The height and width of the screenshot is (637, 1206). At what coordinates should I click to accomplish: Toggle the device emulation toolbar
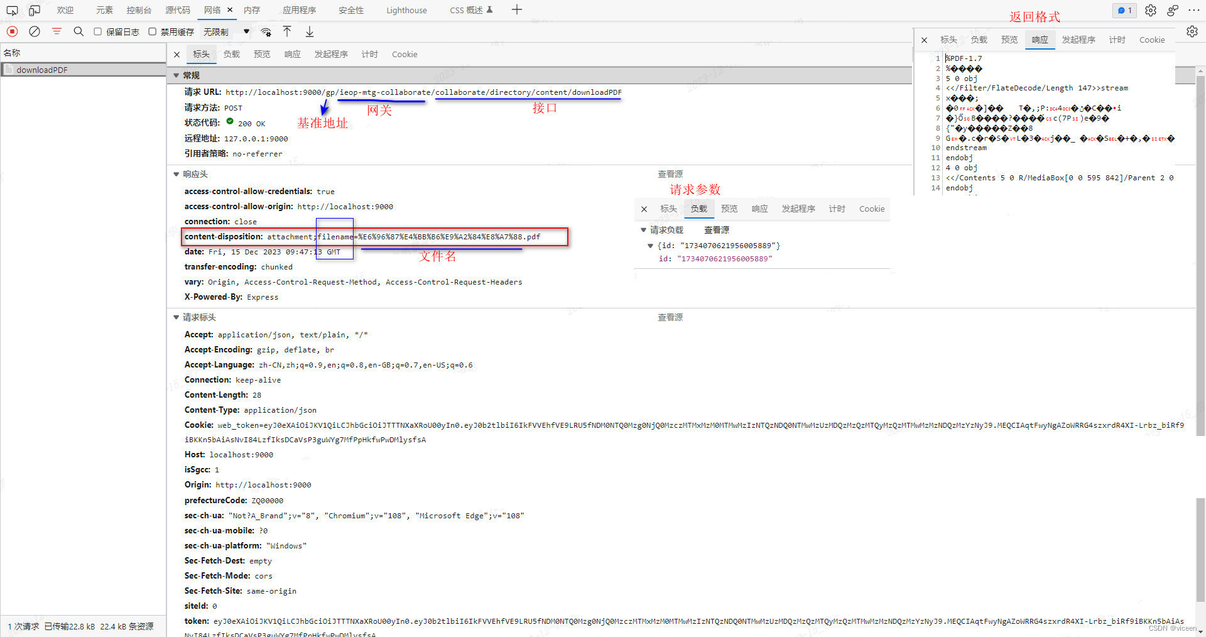tap(34, 10)
